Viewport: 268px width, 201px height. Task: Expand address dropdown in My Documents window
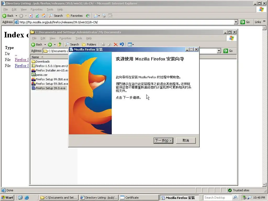pos(219,51)
